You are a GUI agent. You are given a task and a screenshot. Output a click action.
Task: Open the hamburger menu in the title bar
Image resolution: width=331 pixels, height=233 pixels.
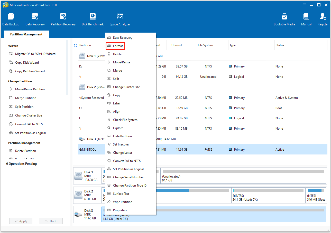pyautogui.click(x=305, y=5)
